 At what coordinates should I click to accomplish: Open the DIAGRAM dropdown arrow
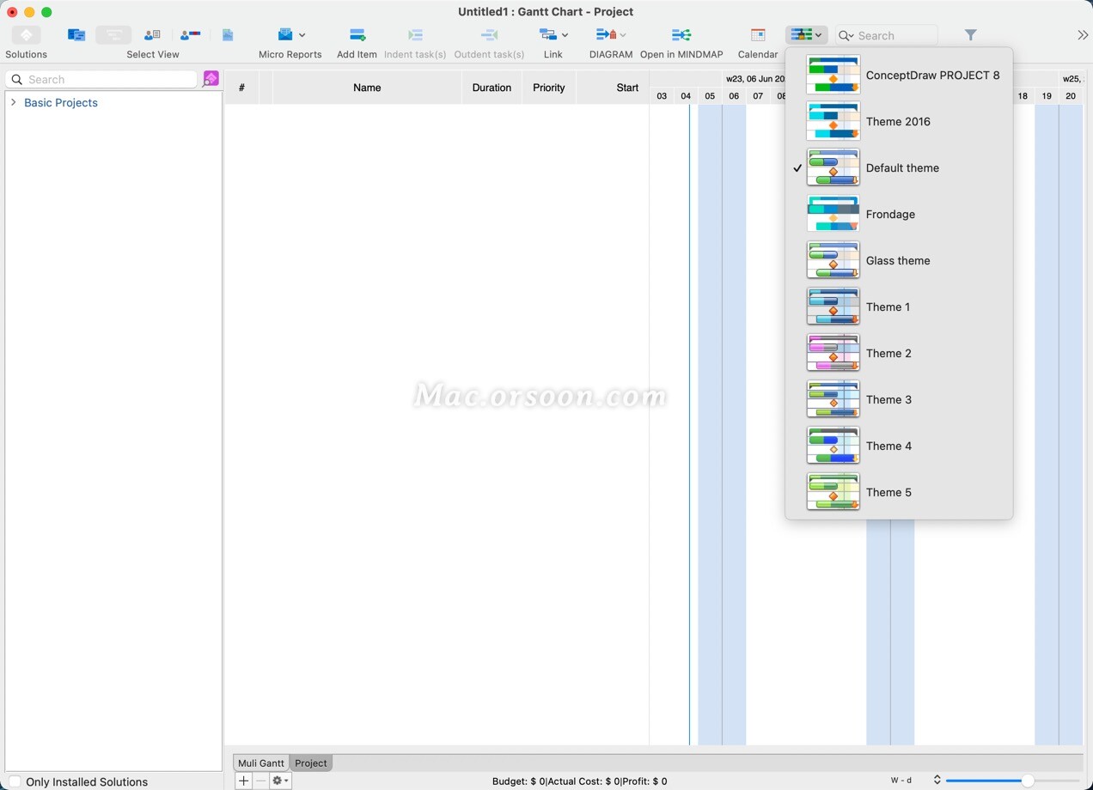tap(622, 35)
